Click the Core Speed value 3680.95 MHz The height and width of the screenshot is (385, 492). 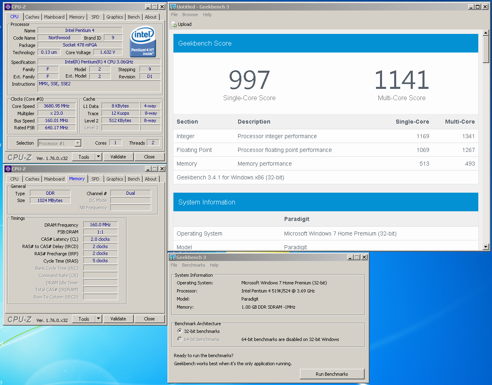tap(57, 106)
